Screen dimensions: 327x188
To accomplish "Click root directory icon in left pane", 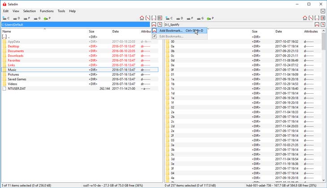I will tap(148, 18).
